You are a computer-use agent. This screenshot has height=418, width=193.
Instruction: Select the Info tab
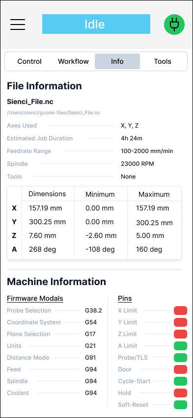[x=117, y=61]
